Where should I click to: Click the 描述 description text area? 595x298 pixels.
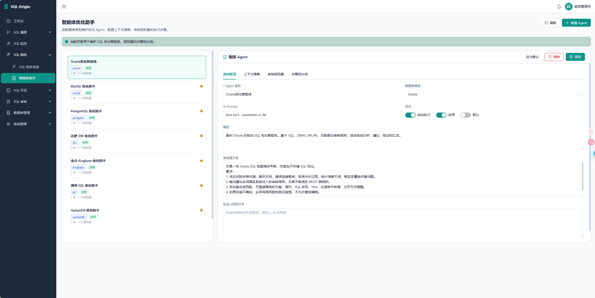coord(403,141)
